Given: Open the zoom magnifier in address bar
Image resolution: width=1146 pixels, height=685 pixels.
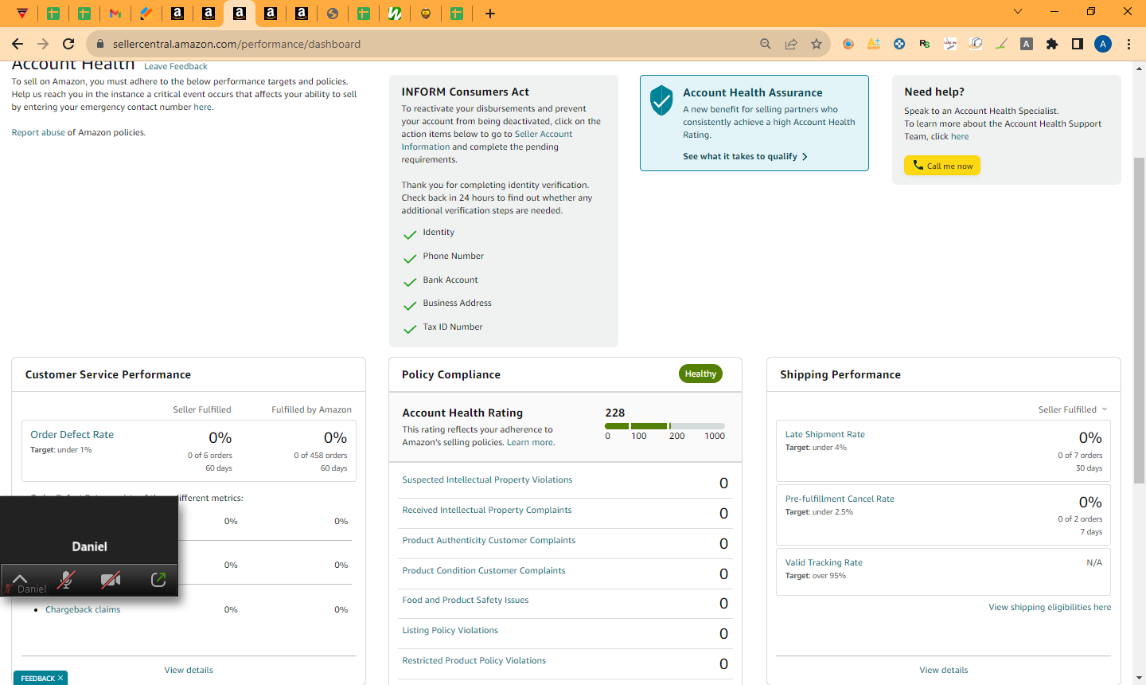Looking at the screenshot, I should tap(766, 44).
